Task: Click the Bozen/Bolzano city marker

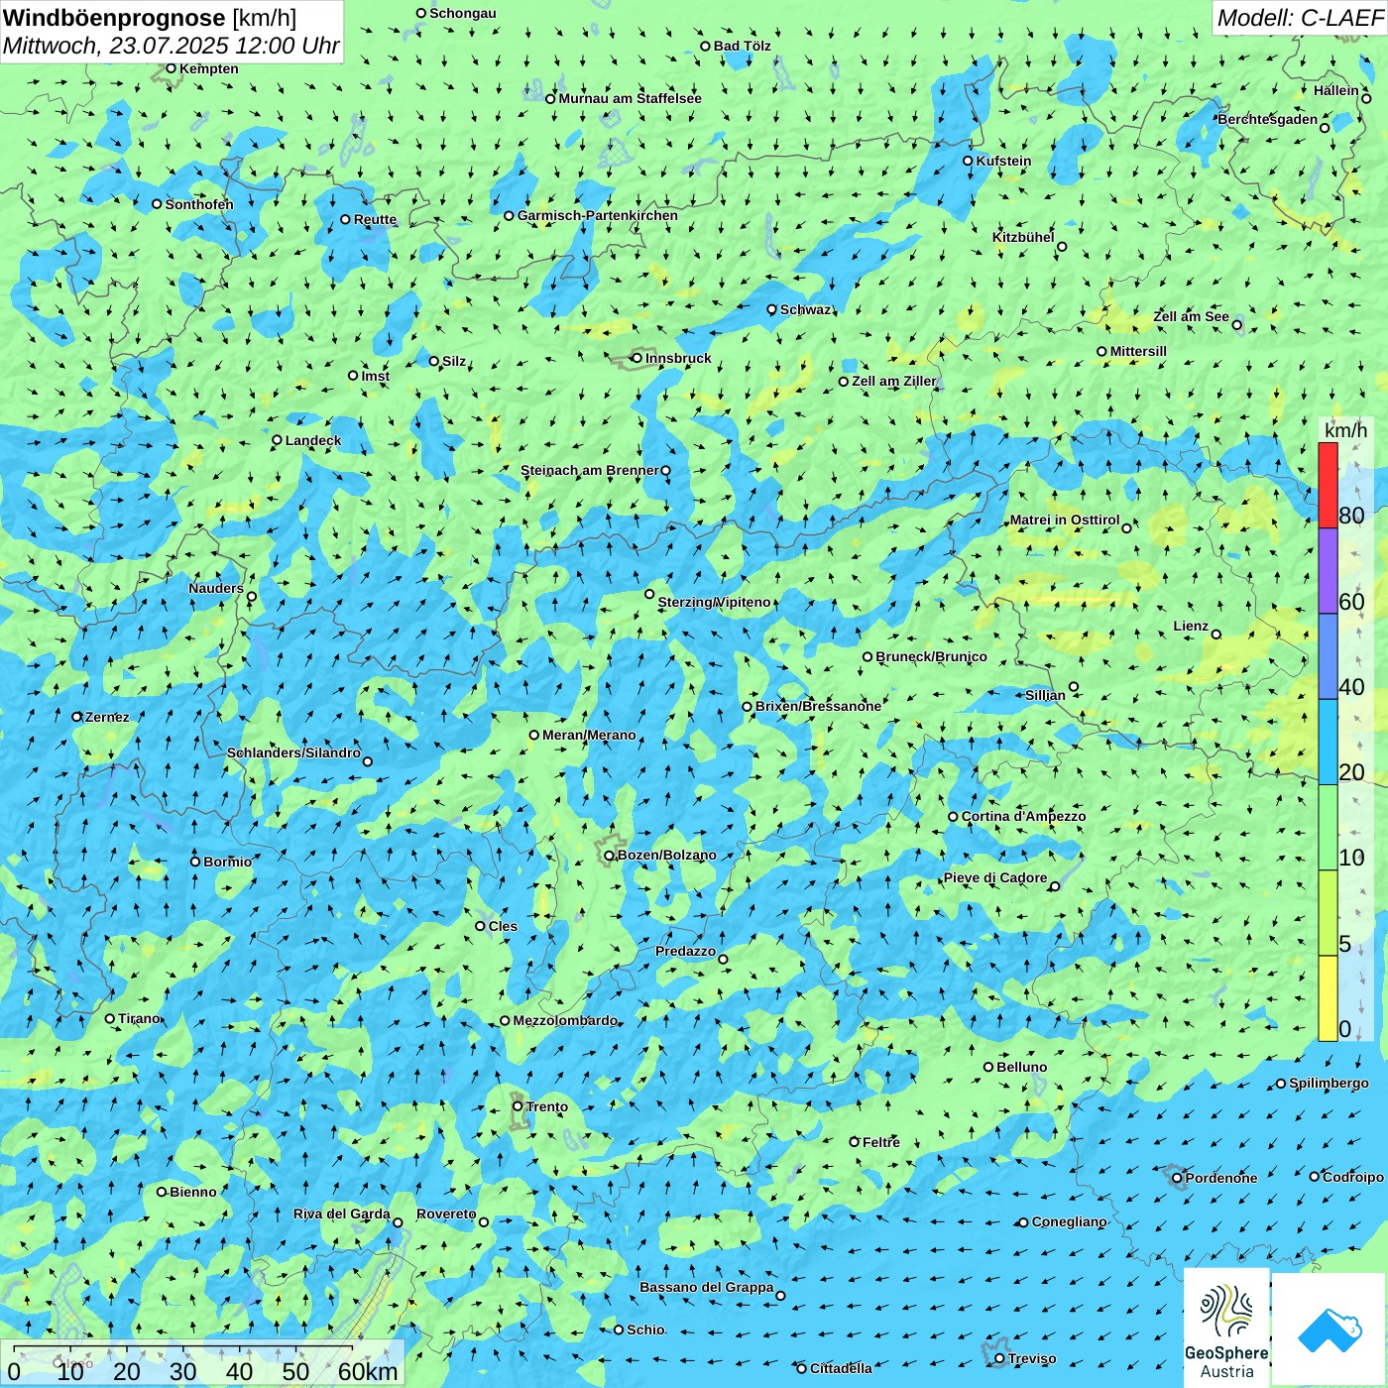Action: pos(610,855)
